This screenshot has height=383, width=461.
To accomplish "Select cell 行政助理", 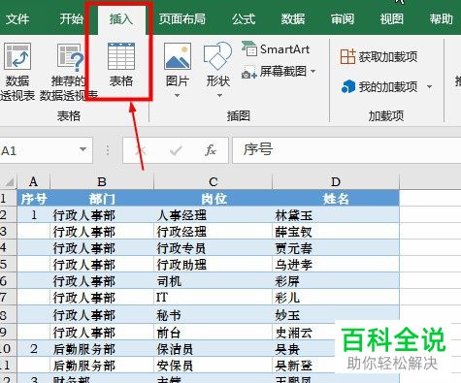I will coord(214,265).
